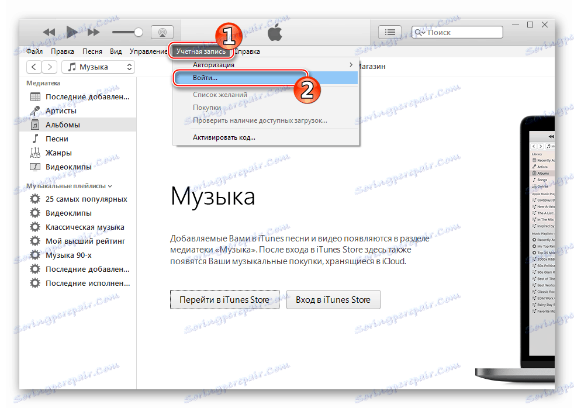
Task: Click the list view (Up Next) icon
Action: pos(390,32)
